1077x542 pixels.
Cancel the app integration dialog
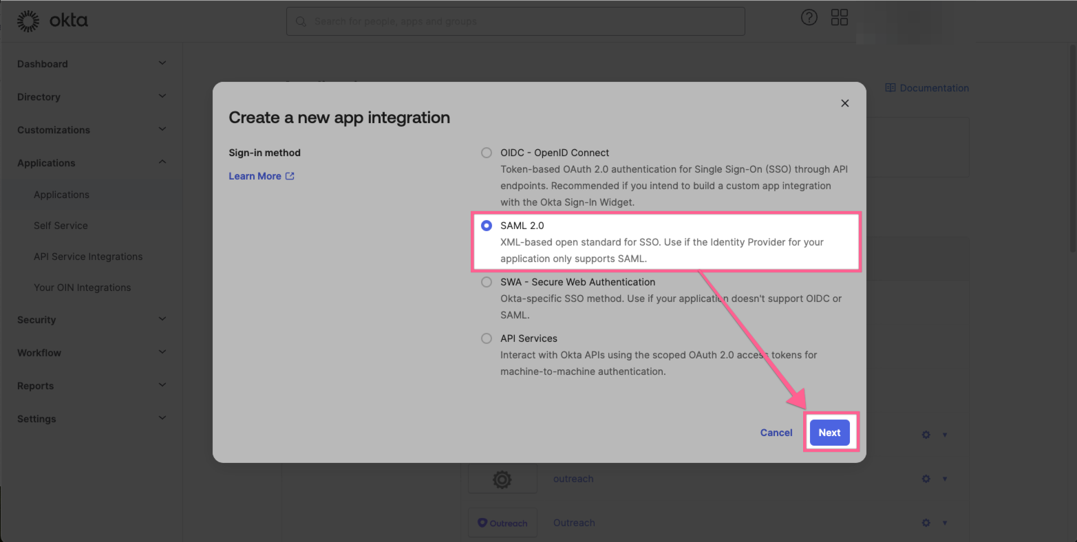point(776,432)
